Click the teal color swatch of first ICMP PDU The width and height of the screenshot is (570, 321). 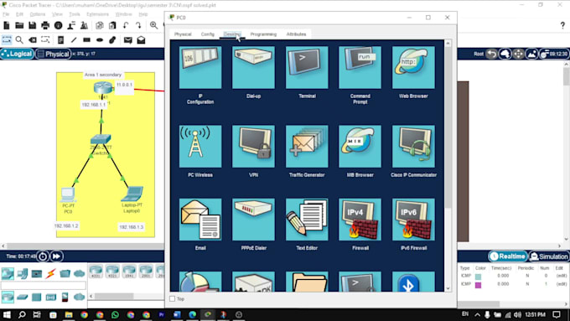[x=478, y=277]
